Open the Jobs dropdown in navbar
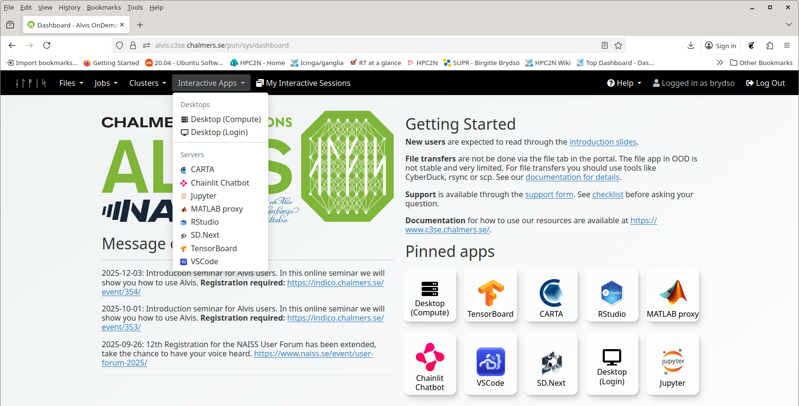The width and height of the screenshot is (799, 406). click(x=106, y=83)
